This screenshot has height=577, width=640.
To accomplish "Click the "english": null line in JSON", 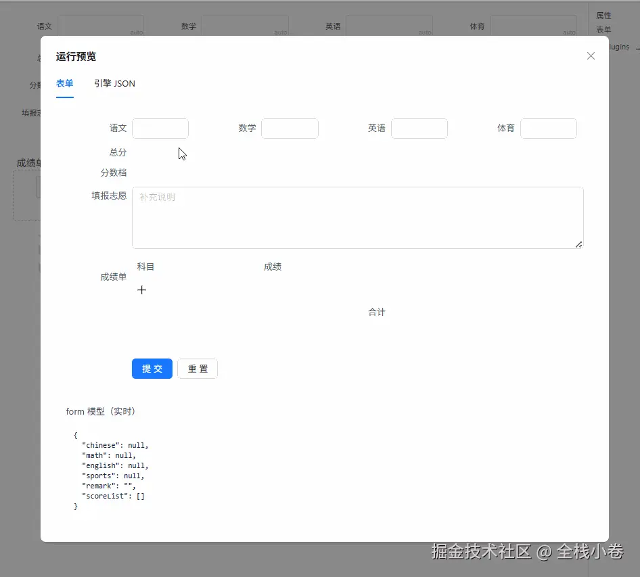I will [x=115, y=465].
